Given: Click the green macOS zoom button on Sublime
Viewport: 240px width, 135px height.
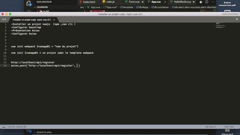Looking at the screenshot, I should pos(10,14).
